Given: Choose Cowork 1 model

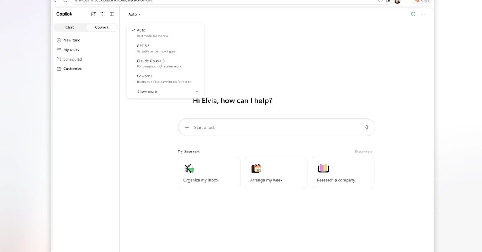Looking at the screenshot, I should pos(165,79).
